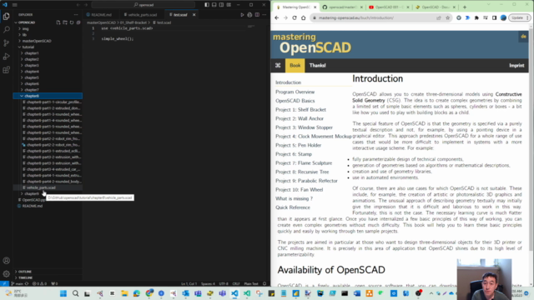Image resolution: width=534 pixels, height=300 pixels.
Task: Expand the OUTLINE section
Action: (24, 272)
